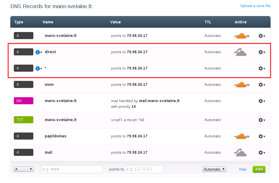279x183 pixels.
Task: Click the Upload a zone file link
Action: pyautogui.click(x=255, y=6)
